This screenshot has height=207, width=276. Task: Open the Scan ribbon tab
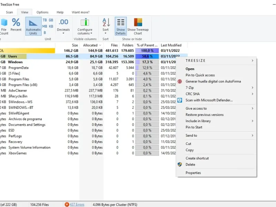9,12
